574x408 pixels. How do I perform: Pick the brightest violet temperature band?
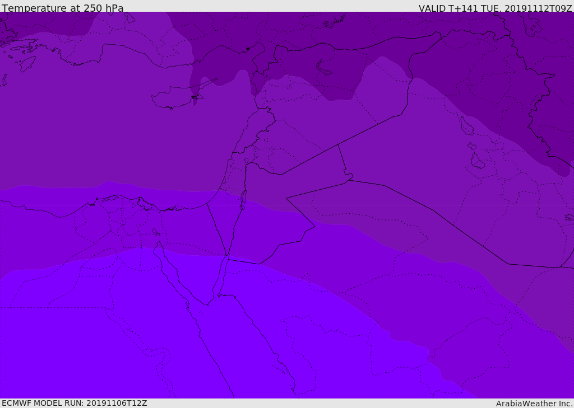[84, 347]
